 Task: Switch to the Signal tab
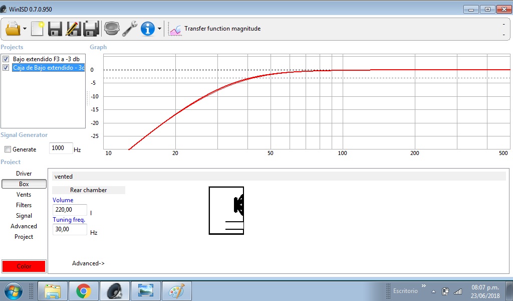point(24,216)
